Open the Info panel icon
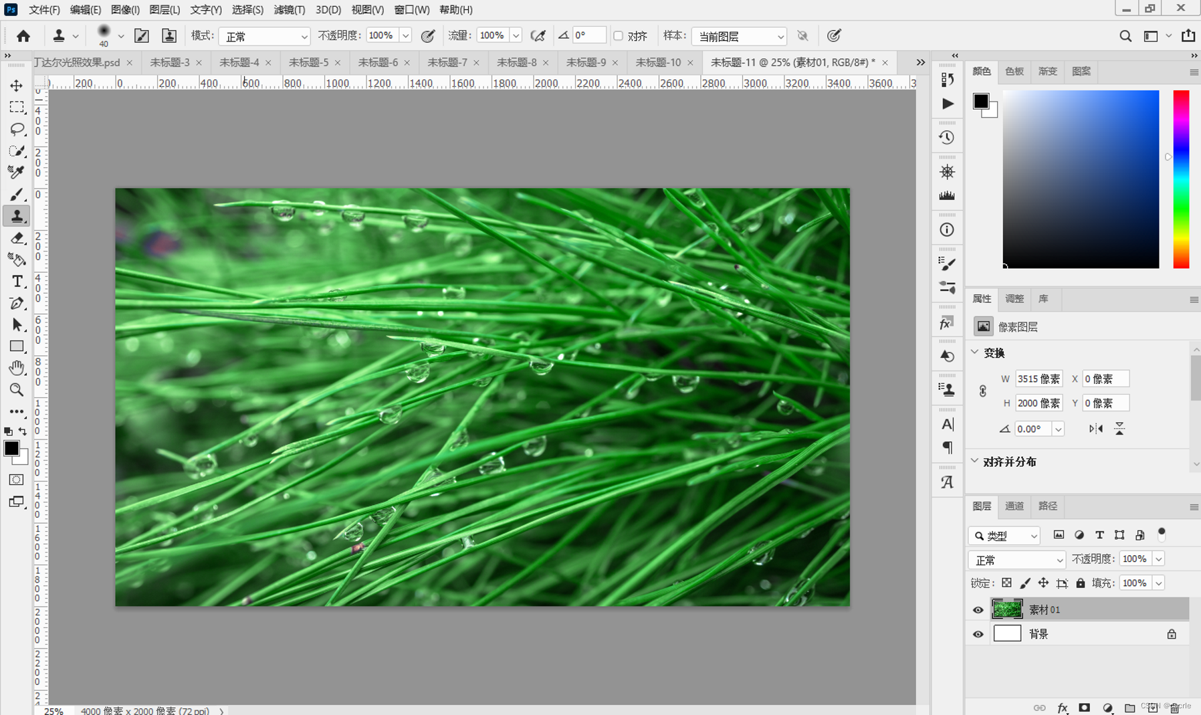This screenshot has width=1201, height=715. coord(947,230)
